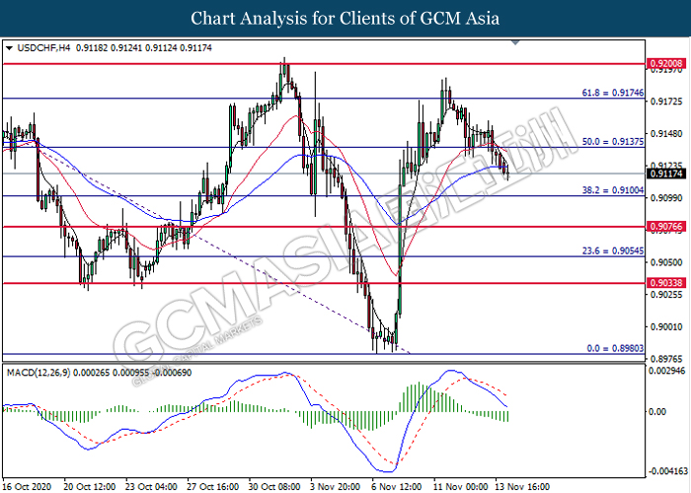
Task: Click the 0.90010 price scale value
Action: point(666,326)
